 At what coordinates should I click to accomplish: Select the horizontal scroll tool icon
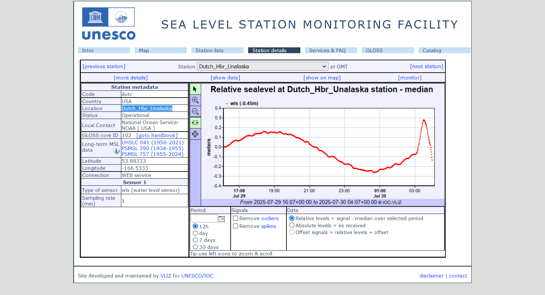195,123
